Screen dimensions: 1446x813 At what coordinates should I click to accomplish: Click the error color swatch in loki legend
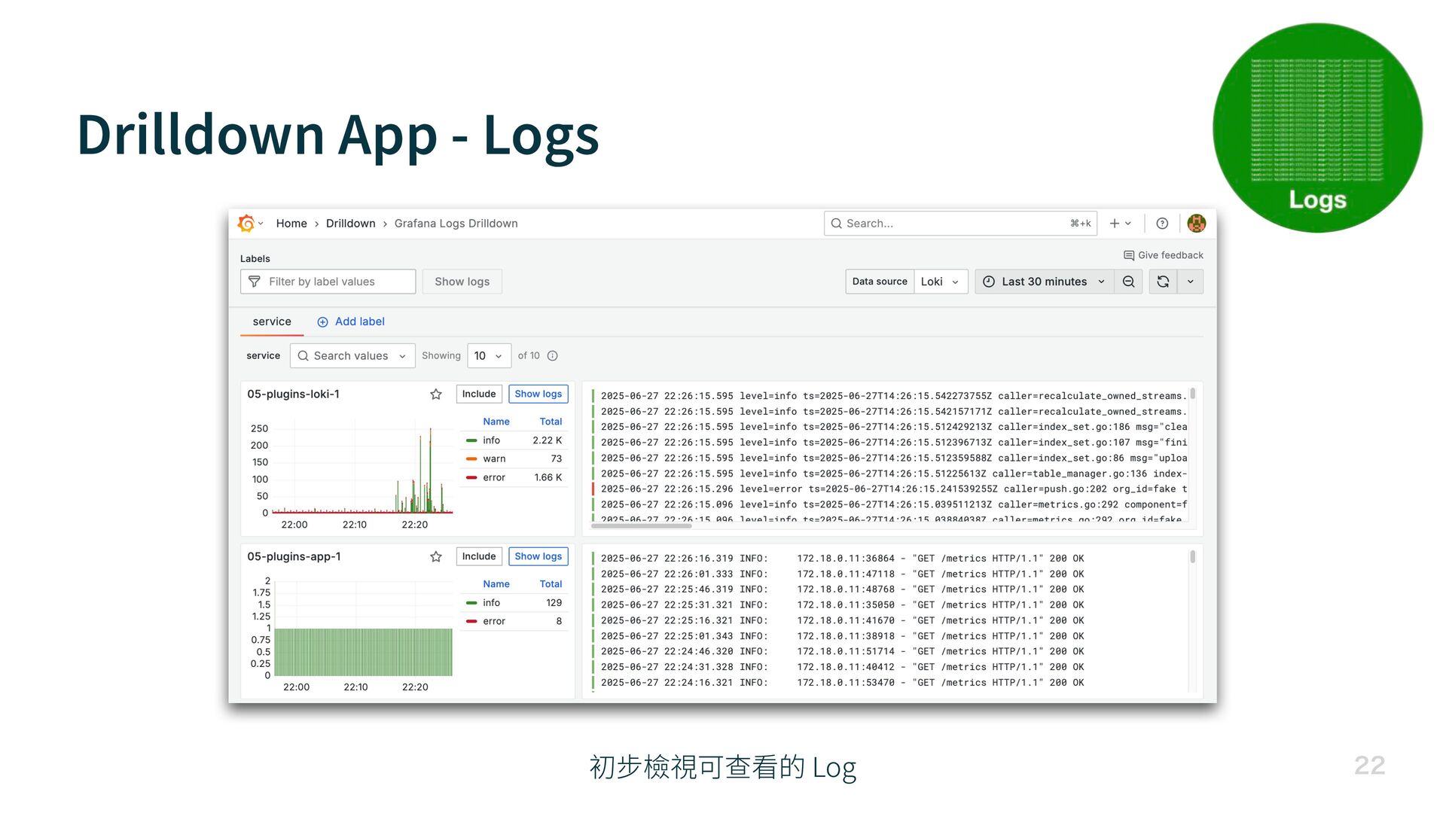click(471, 478)
